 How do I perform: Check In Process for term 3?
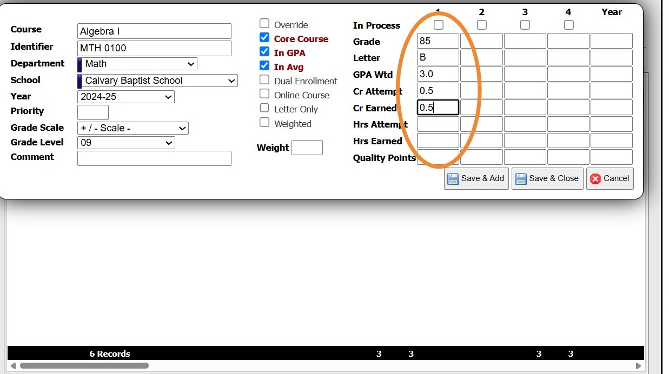point(525,25)
